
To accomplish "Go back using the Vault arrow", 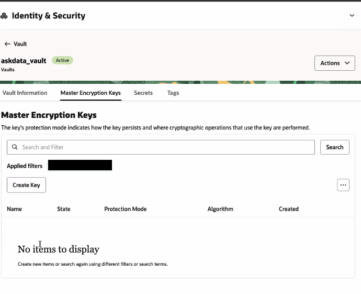I will 7,44.
